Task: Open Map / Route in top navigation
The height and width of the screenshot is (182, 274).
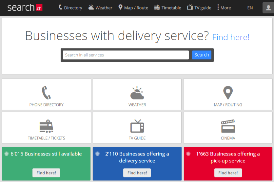Action: pyautogui.click(x=133, y=8)
